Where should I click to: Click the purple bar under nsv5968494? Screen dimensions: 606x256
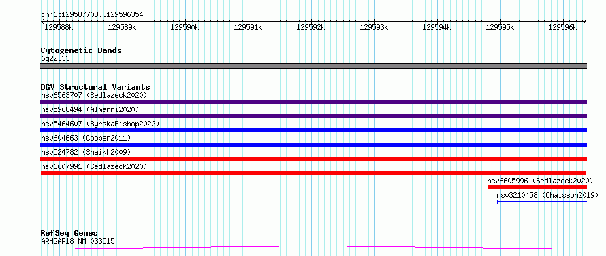click(x=313, y=116)
